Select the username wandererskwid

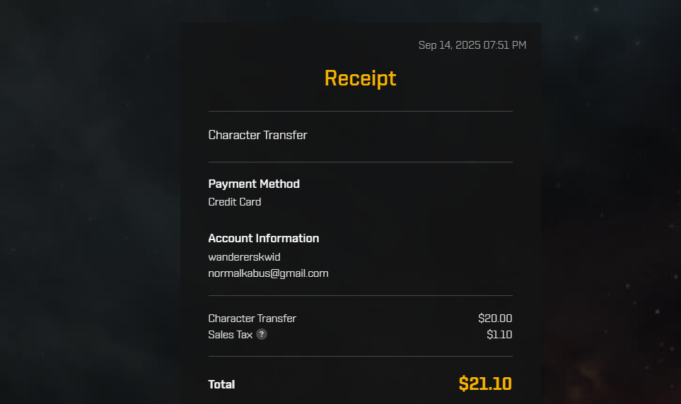pos(244,256)
